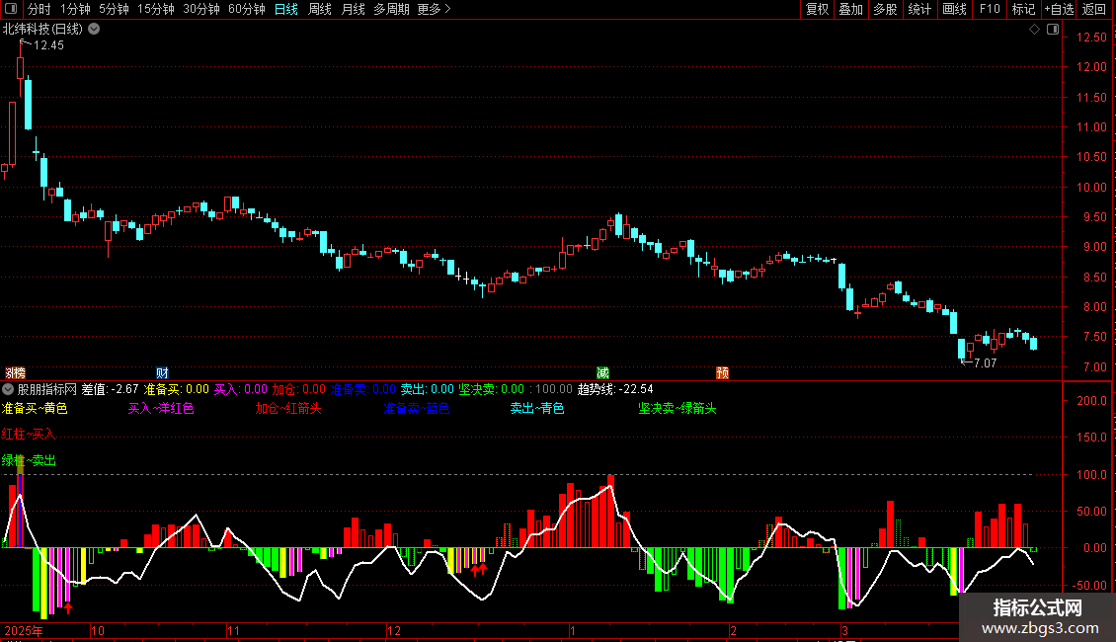1116x642 pixels.
Task: Select the 15分钟 period
Action: click(x=156, y=9)
